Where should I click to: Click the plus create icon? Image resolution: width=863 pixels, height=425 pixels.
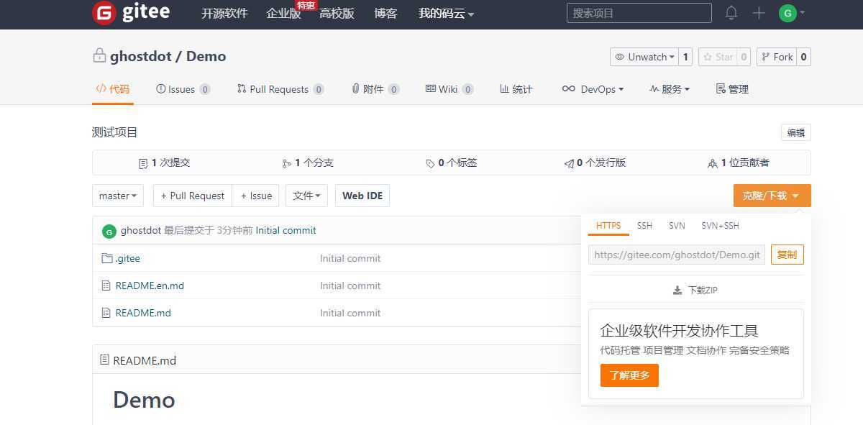pyautogui.click(x=759, y=13)
